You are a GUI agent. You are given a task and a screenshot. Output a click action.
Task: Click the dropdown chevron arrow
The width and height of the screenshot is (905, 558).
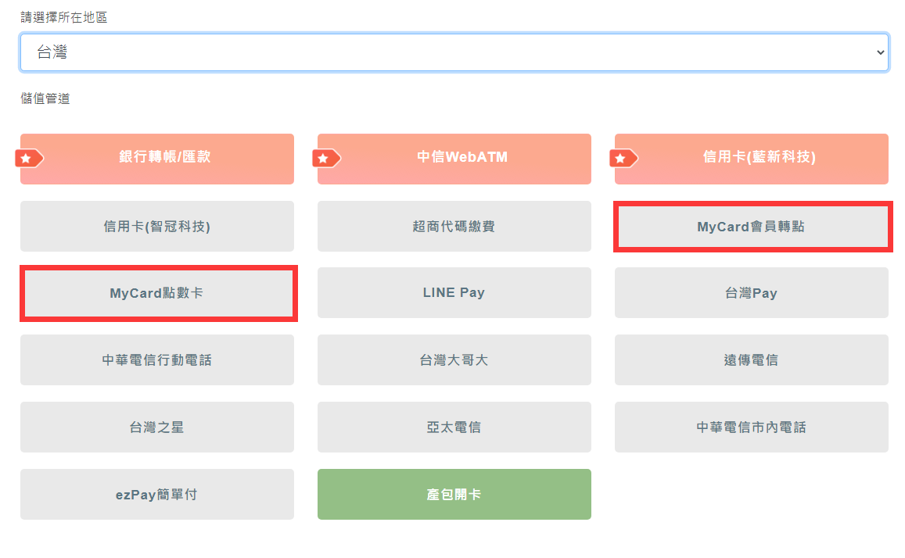click(x=880, y=52)
